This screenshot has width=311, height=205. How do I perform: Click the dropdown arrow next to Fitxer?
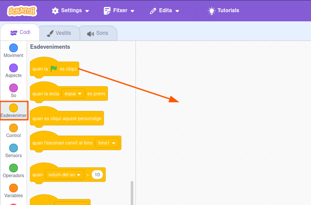[132, 11]
